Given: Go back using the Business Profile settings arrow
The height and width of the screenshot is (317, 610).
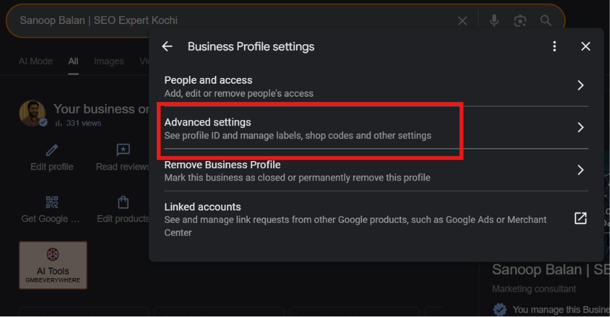Looking at the screenshot, I should pyautogui.click(x=167, y=47).
